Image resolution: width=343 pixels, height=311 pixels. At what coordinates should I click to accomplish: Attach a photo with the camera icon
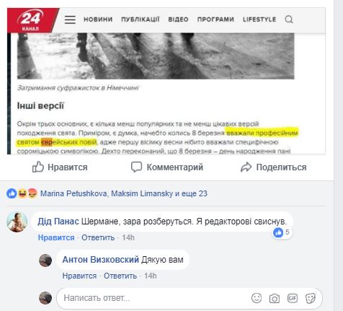274,299
